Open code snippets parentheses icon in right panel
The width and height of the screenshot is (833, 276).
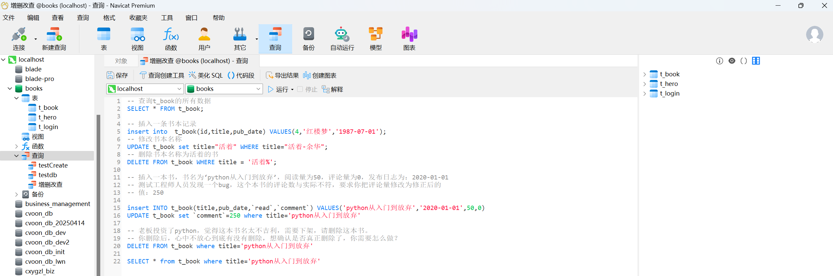point(744,61)
